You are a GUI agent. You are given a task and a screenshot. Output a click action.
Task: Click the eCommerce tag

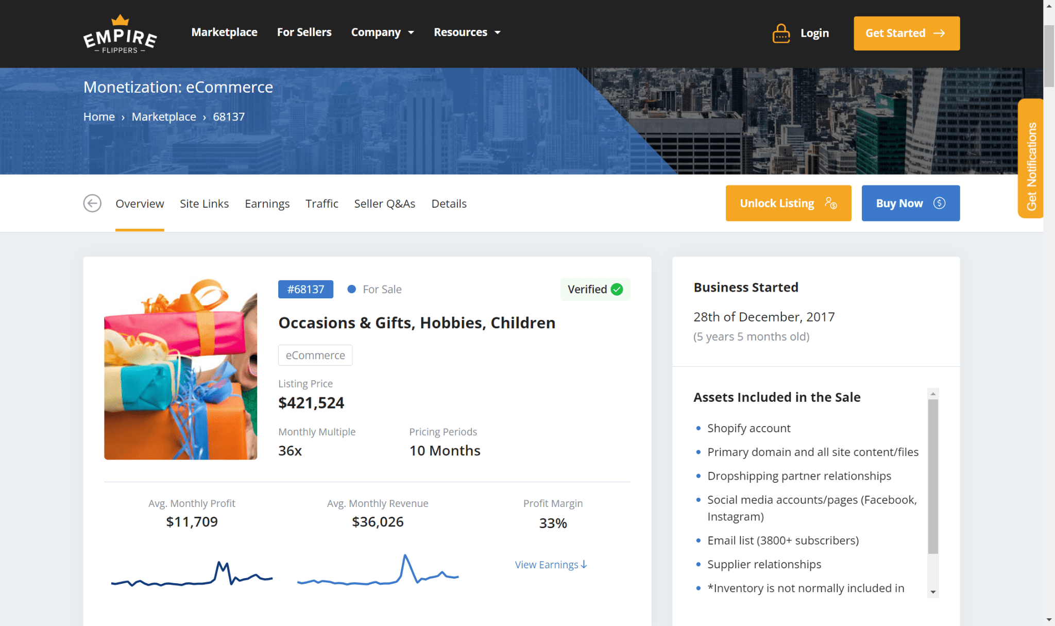point(315,356)
